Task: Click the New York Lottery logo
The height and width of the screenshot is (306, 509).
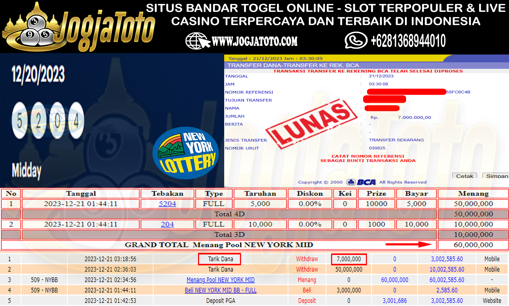Action: (x=187, y=153)
